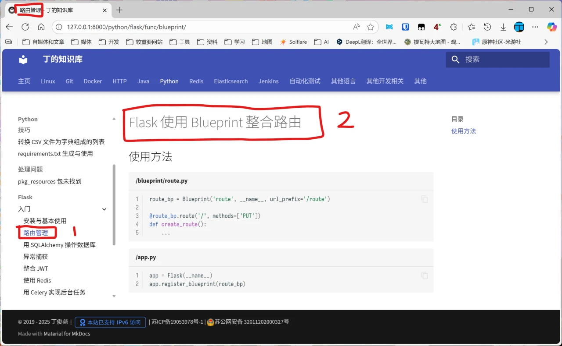The width and height of the screenshot is (562, 346).
Task: Collapse the 入门 section in sidebar
Action: (x=104, y=209)
